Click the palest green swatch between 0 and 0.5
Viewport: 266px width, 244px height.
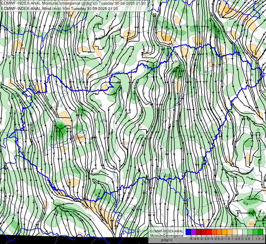(x=245, y=232)
